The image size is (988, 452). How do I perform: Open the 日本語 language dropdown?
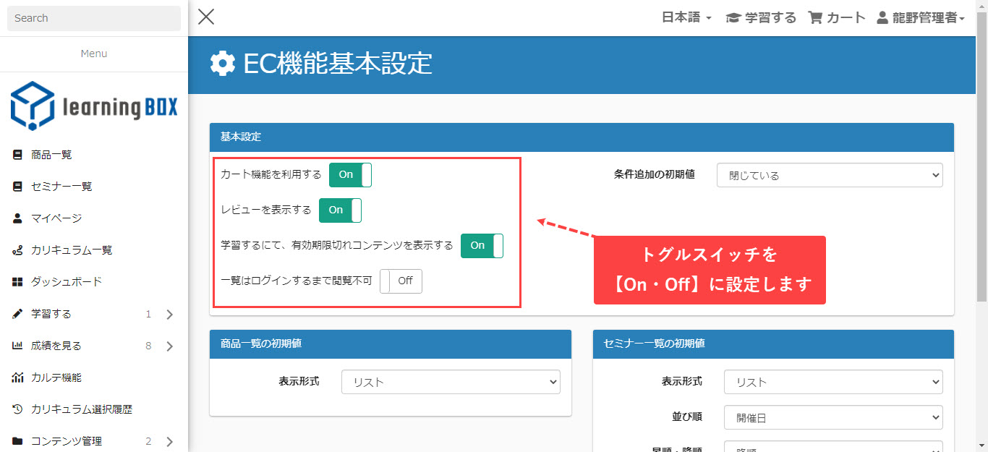[x=686, y=18]
